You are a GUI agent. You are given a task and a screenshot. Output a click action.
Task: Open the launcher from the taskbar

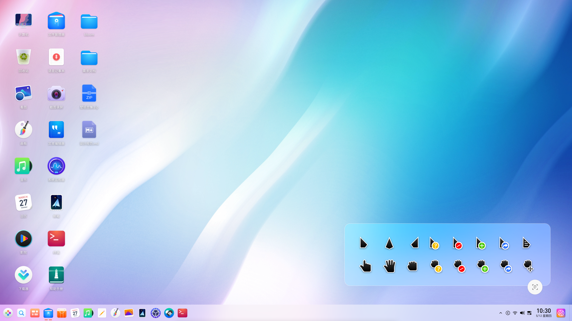tap(8, 313)
